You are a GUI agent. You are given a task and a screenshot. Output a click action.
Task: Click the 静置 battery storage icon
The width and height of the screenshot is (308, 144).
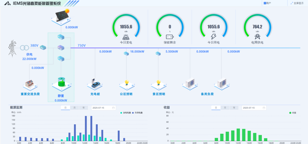tap(61, 82)
